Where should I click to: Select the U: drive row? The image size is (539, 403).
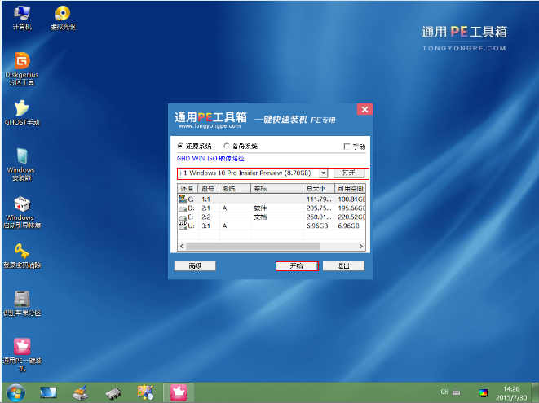272,226
